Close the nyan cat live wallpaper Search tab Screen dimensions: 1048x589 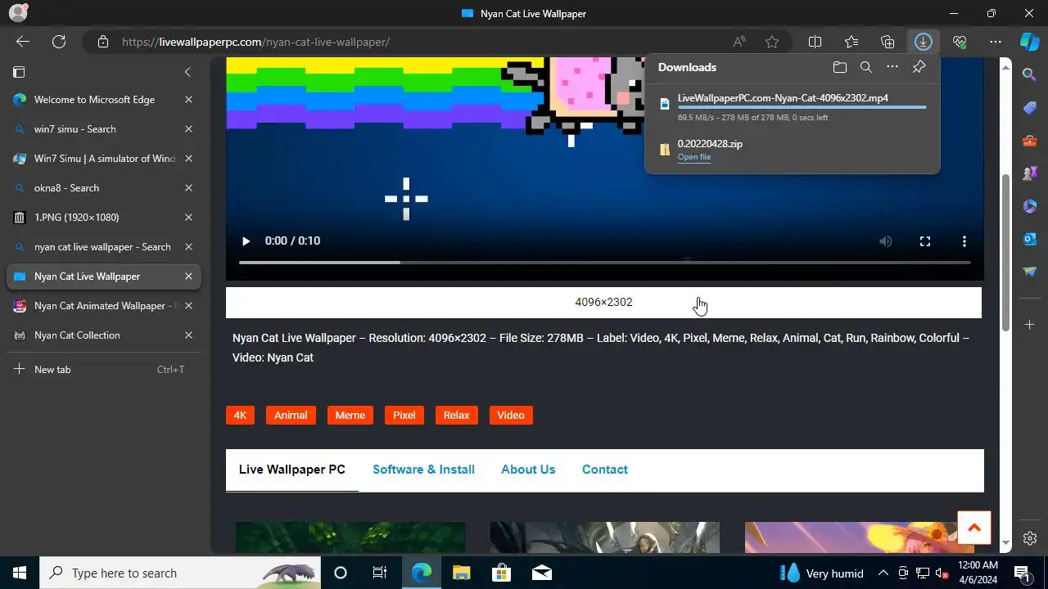[188, 247]
